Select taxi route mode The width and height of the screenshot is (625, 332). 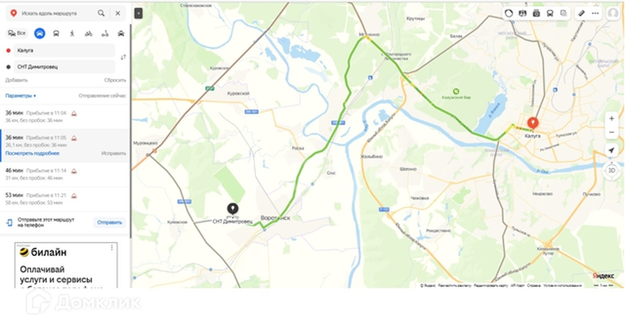(120, 33)
